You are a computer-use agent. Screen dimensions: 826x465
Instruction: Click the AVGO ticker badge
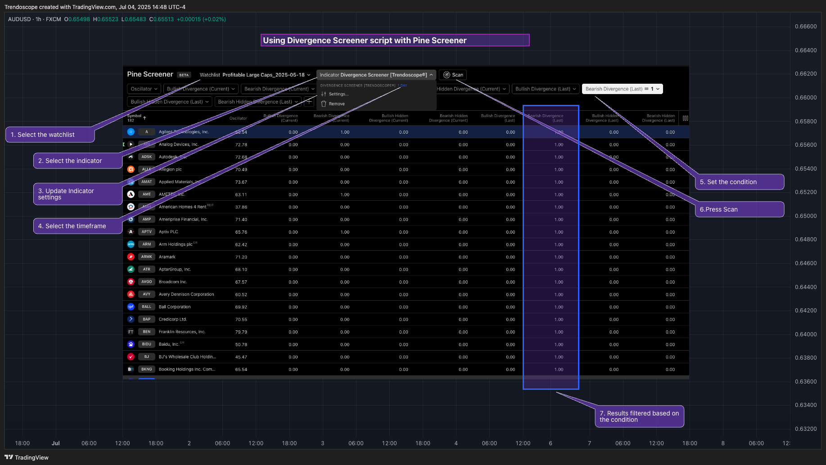[x=147, y=282]
